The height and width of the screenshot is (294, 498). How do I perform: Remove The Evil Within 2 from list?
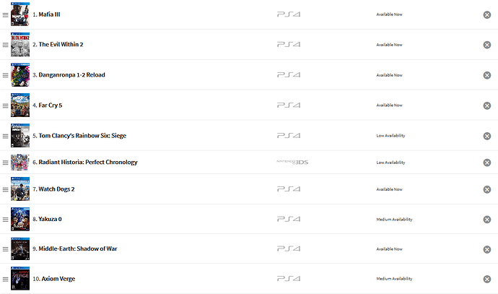point(487,45)
